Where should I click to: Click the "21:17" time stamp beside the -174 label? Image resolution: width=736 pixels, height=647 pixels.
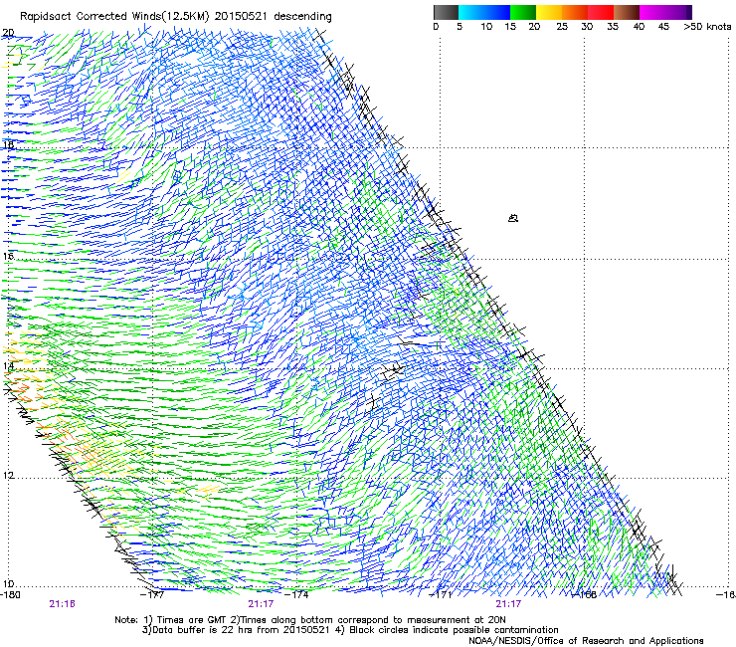click(x=261, y=604)
